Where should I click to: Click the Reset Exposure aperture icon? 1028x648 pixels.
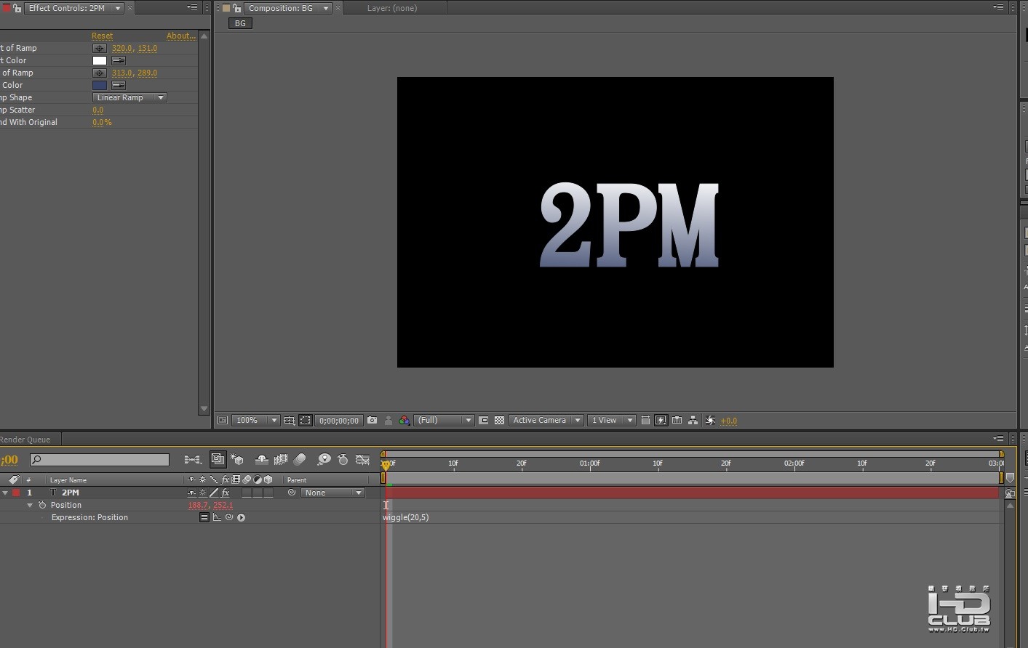click(x=711, y=421)
